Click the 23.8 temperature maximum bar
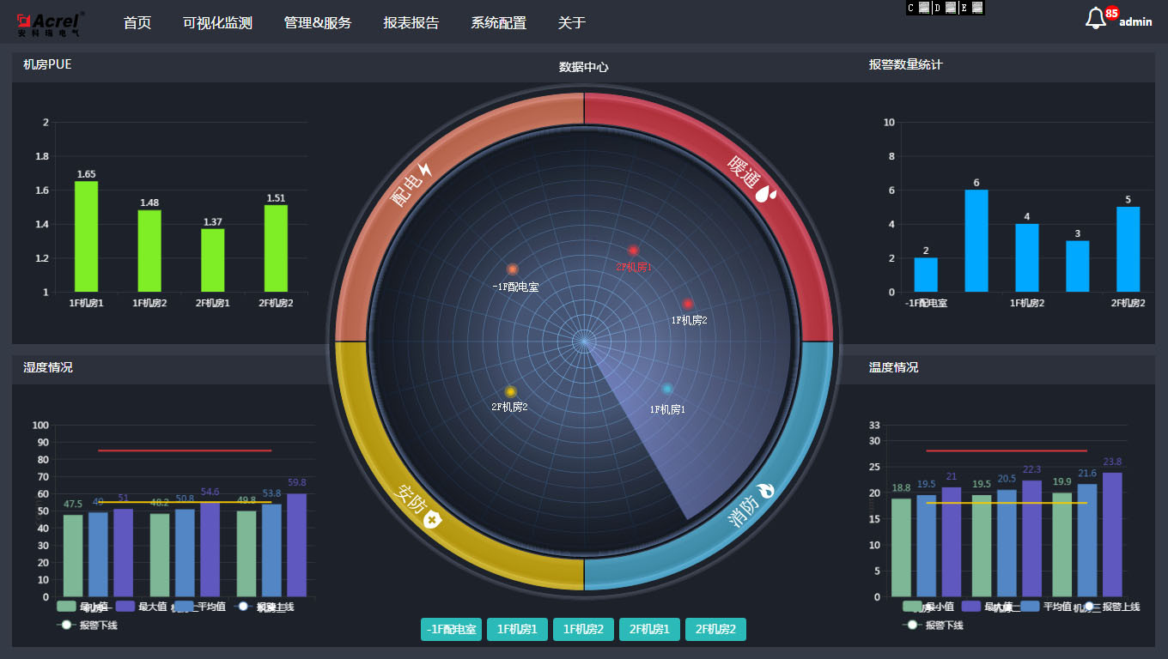Image resolution: width=1168 pixels, height=659 pixels. [x=1112, y=535]
